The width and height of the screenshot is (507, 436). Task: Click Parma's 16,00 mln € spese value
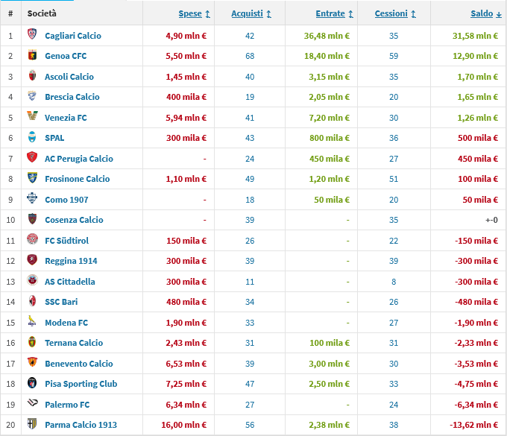tap(183, 425)
